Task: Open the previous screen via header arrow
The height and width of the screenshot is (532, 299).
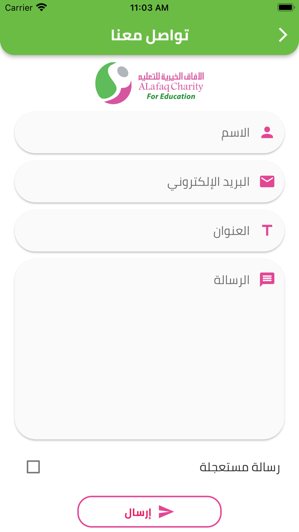Action: [283, 35]
